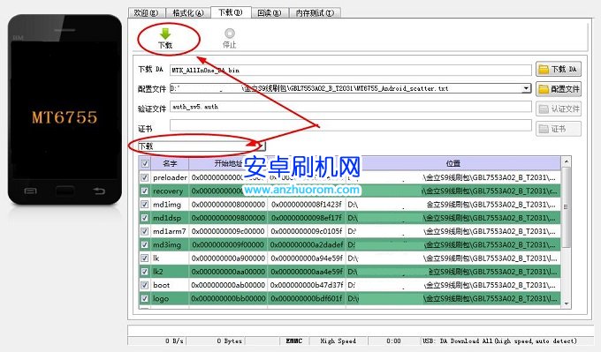Toggle the md3img checkbox
The width and height of the screenshot is (601, 352).
[144, 244]
